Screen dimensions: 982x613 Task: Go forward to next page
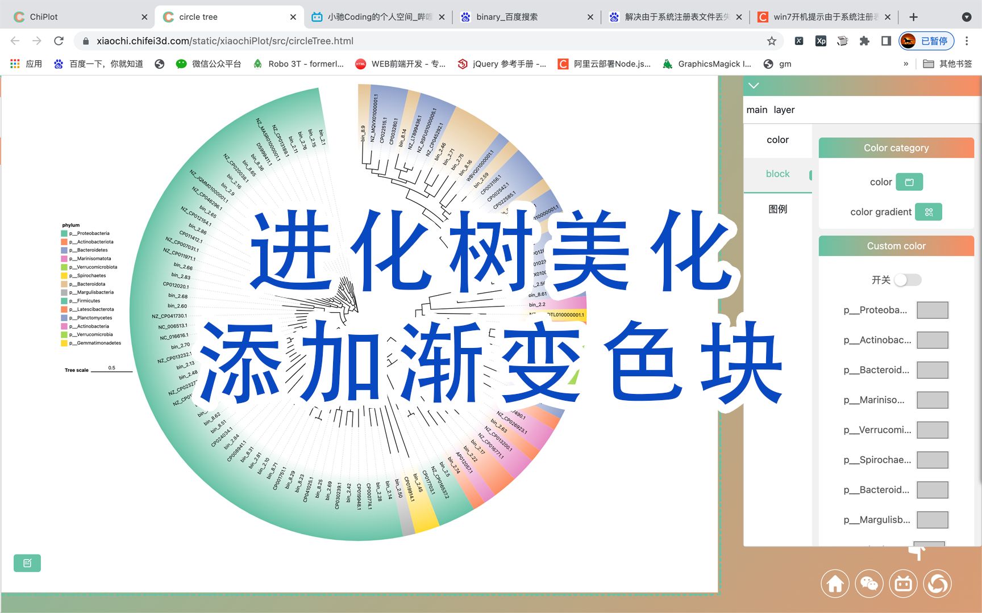point(37,41)
